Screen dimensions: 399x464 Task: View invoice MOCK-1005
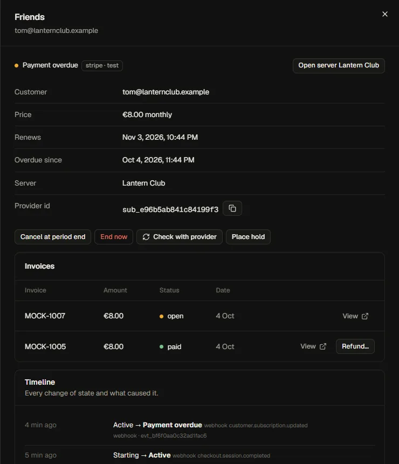313,346
